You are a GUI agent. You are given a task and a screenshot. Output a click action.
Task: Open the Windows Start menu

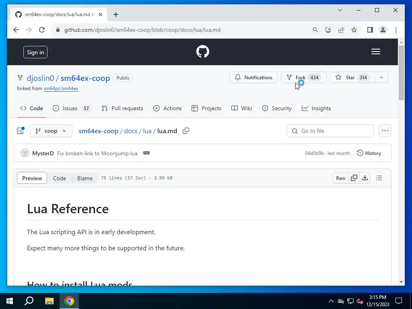click(10, 301)
